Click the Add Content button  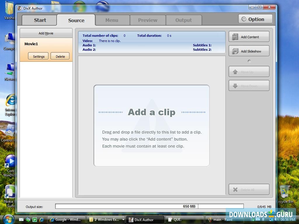point(249,36)
